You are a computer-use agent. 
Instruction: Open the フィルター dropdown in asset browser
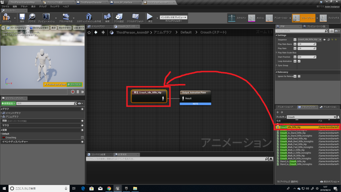(281, 117)
